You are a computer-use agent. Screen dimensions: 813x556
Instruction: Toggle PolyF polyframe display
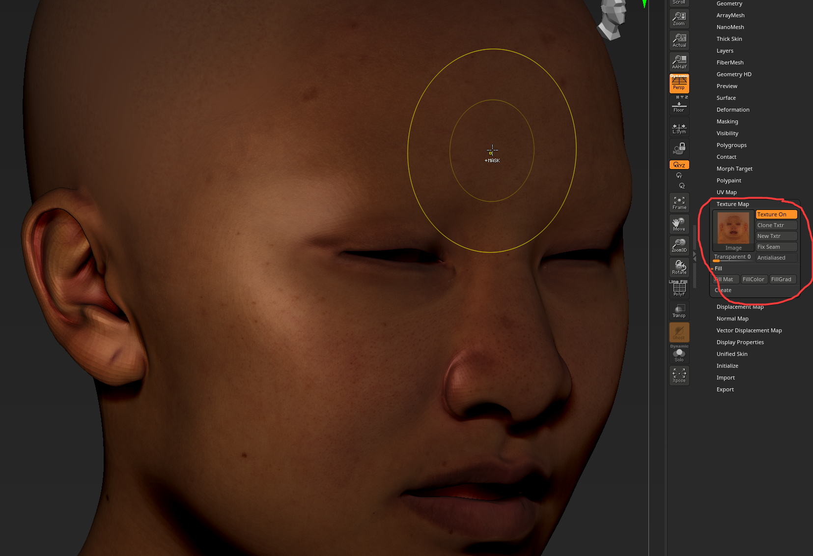pyautogui.click(x=679, y=289)
